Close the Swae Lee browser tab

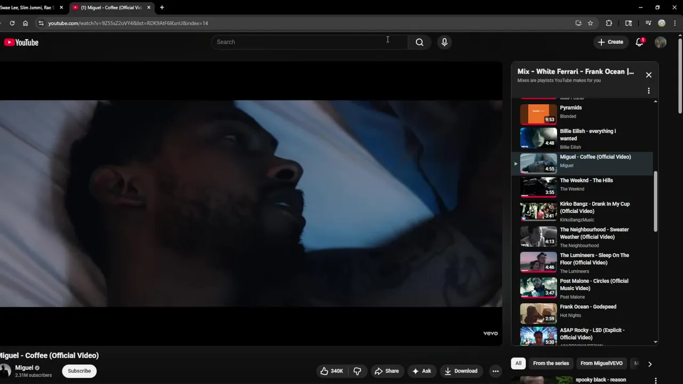(61, 7)
